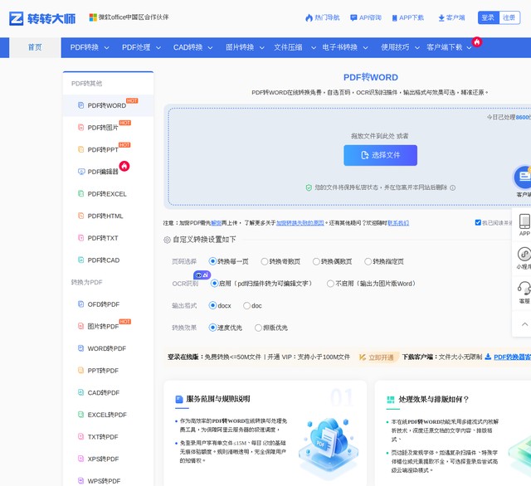Select 转换每一页 radio option

point(212,261)
